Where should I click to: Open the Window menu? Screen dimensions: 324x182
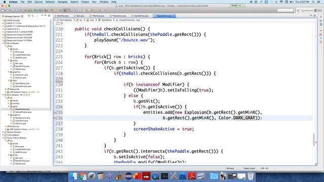click(104, 2)
